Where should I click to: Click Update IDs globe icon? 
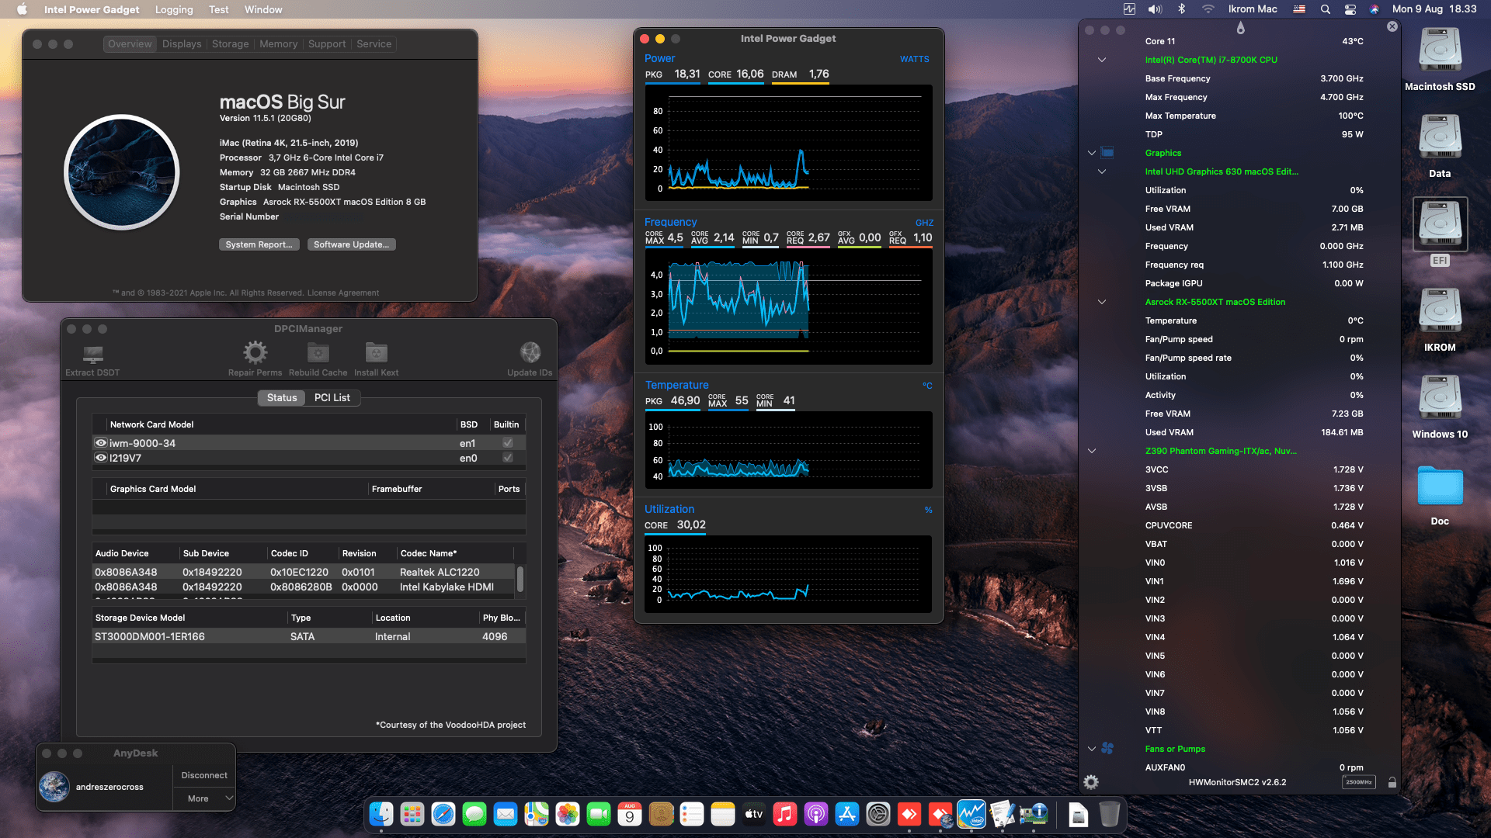pyautogui.click(x=530, y=353)
